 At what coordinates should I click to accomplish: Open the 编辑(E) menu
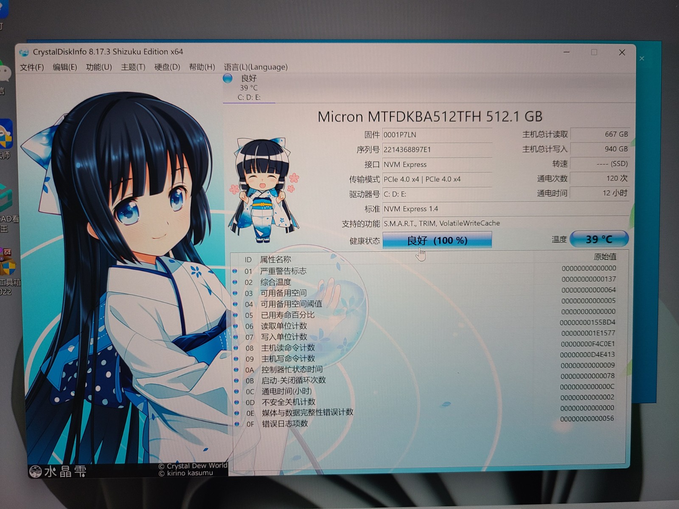[x=65, y=67]
